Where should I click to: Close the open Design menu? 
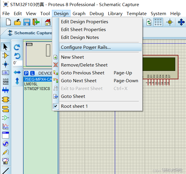[61, 14]
